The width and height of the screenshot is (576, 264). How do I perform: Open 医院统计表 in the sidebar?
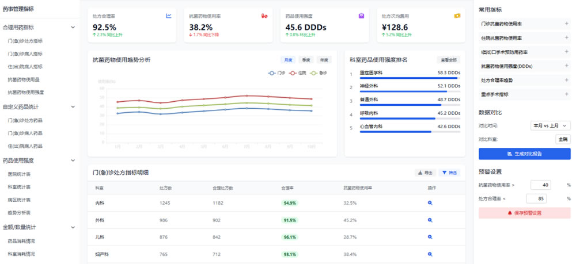pos(19,174)
